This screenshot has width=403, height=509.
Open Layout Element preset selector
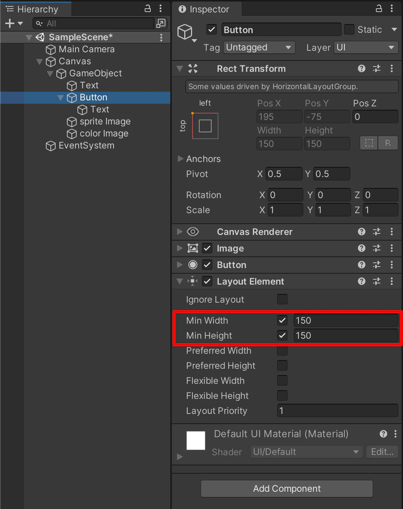click(x=377, y=281)
